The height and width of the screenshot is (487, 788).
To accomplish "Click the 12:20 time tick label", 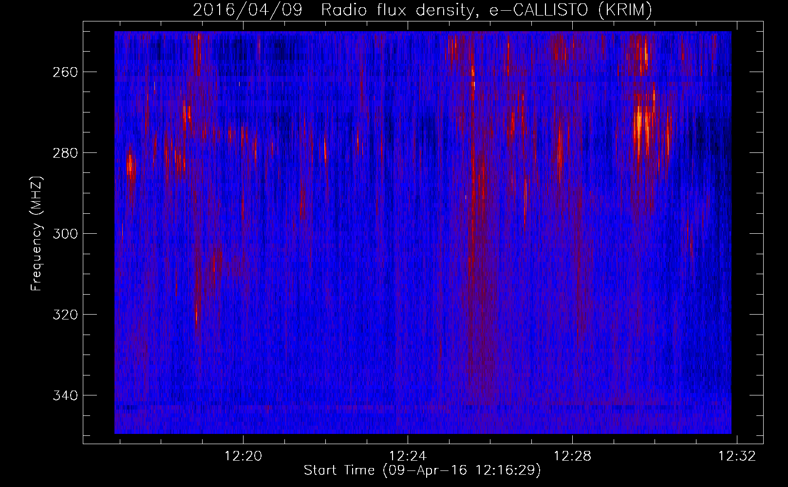I will (243, 456).
